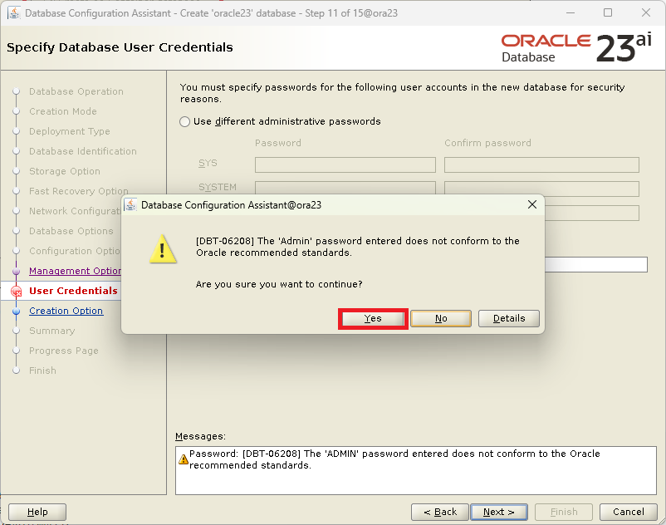Click the Database Options step
This screenshot has height=525, width=666.
coord(71,232)
